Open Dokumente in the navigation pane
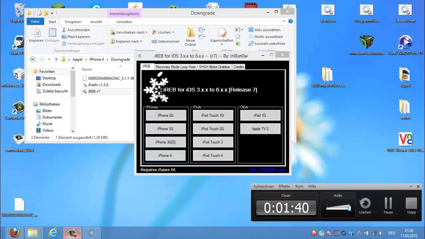The width and height of the screenshot is (425, 239). click(49, 117)
